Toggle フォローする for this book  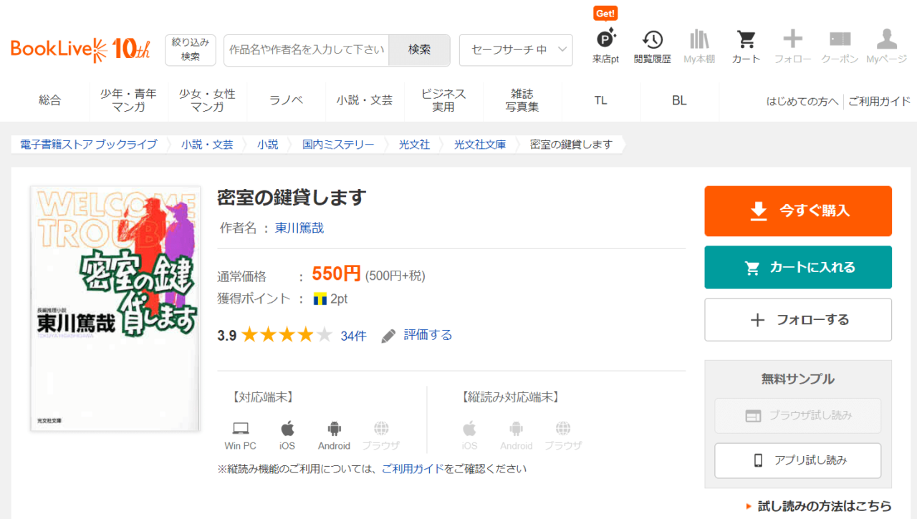click(x=798, y=320)
